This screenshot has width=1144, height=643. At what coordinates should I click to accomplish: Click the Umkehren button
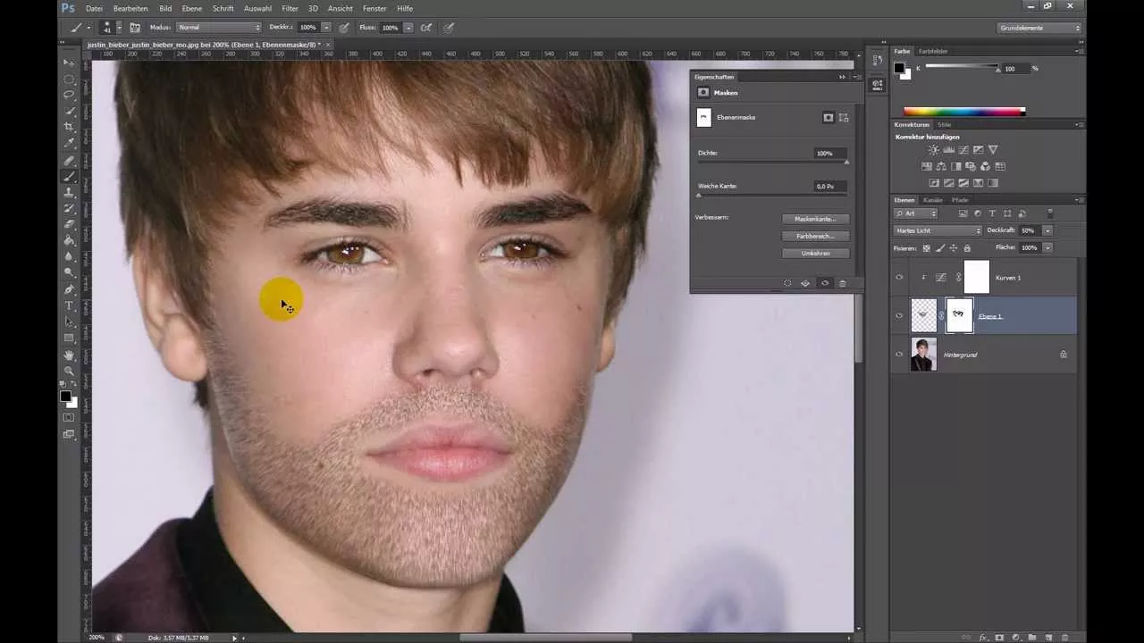tap(814, 253)
